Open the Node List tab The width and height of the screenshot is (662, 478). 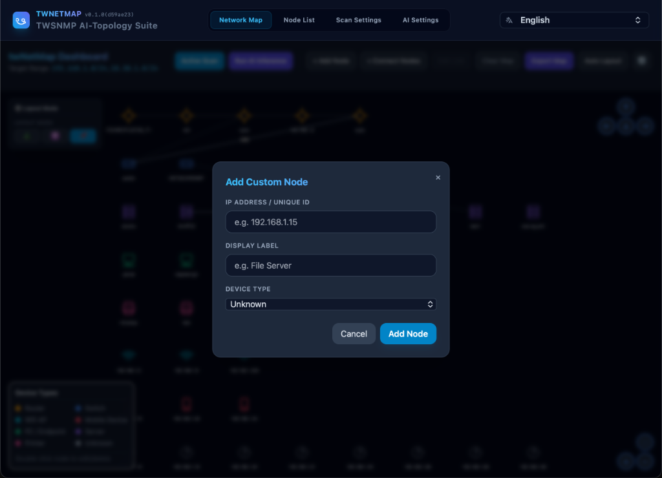tap(299, 20)
